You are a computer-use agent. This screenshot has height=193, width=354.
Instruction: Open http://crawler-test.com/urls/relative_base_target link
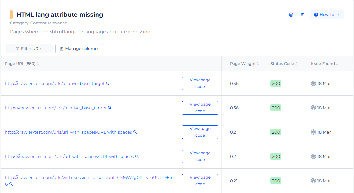[x=55, y=83]
